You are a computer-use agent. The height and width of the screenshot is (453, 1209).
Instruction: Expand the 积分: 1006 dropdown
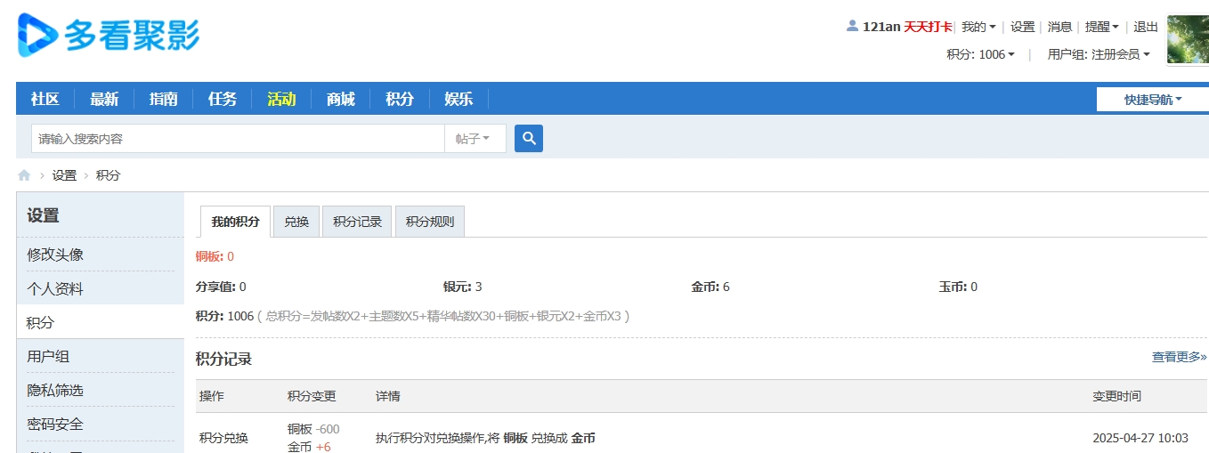coord(980,54)
